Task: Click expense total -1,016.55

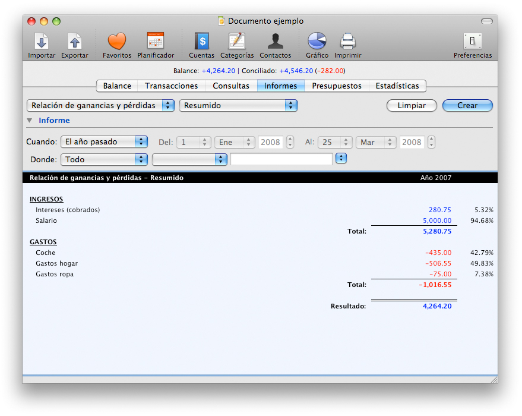Action: (435, 285)
